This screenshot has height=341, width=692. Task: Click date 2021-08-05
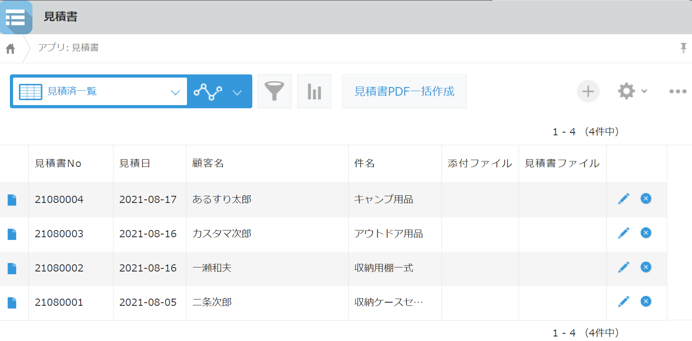coord(148,302)
